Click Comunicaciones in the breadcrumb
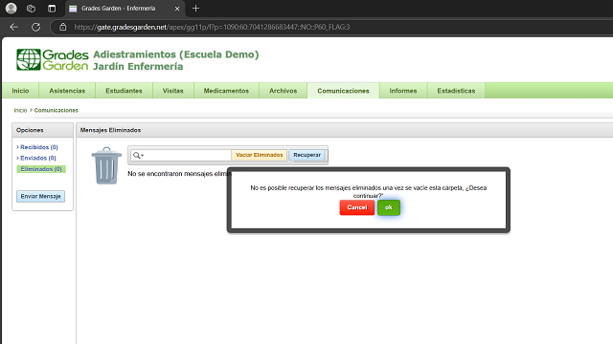Screen dimensions: 613x344 coord(56,111)
